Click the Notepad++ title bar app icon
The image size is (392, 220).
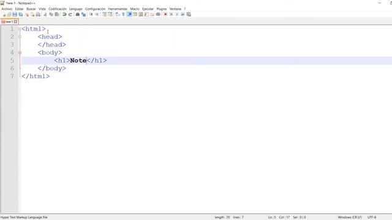coord(2,3)
